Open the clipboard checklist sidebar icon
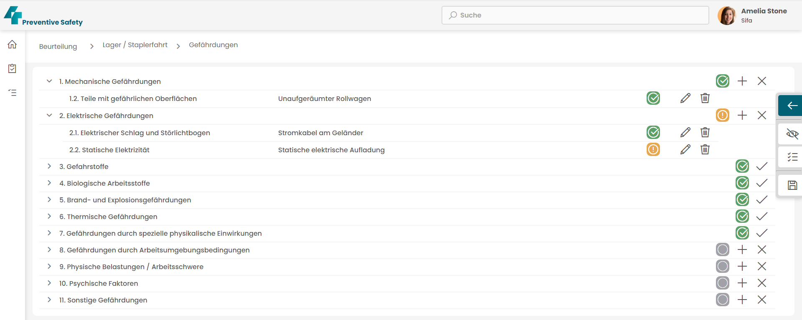 12,68
